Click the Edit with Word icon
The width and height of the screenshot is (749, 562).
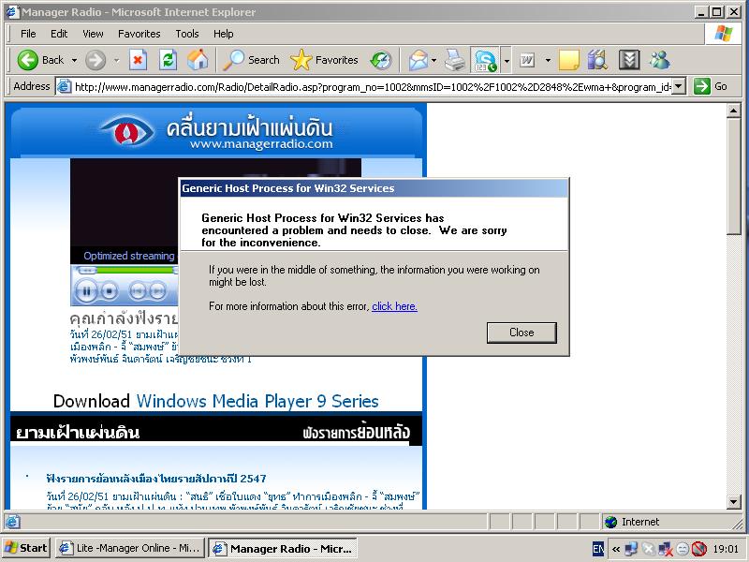point(527,60)
